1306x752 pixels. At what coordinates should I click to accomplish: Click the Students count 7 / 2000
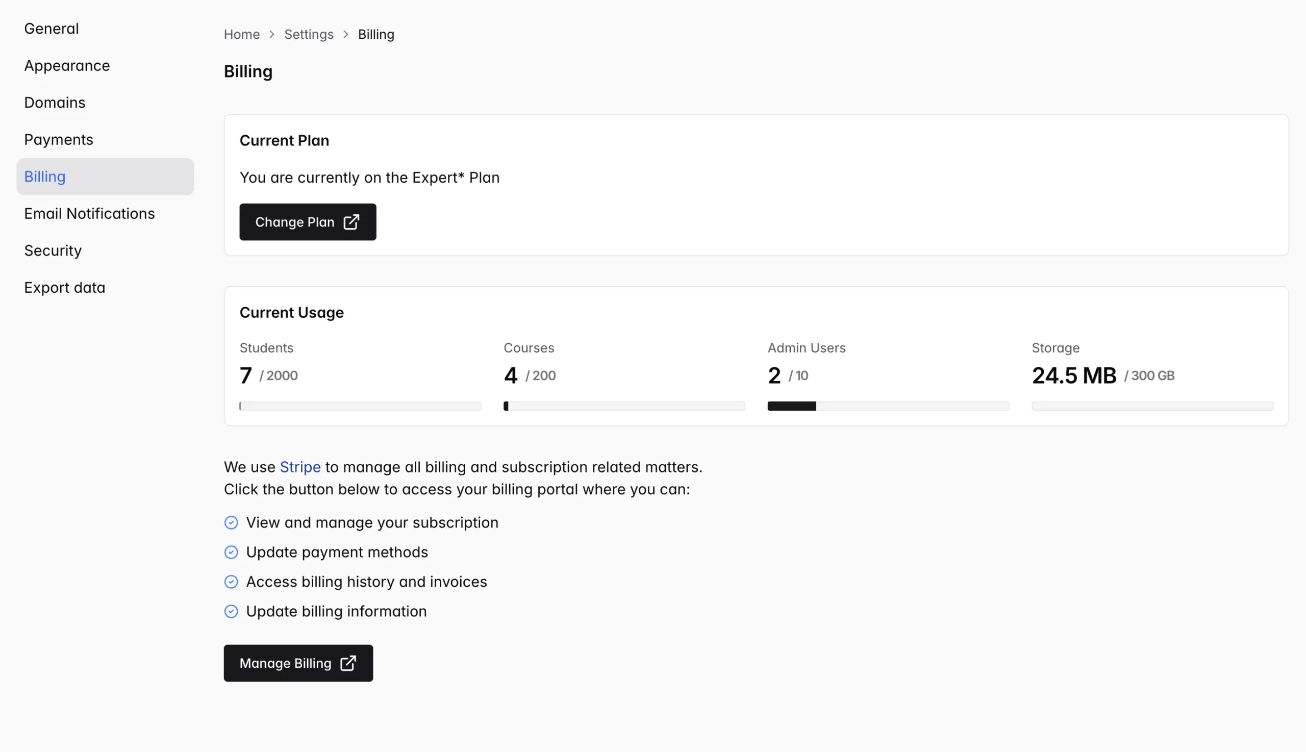tap(268, 375)
